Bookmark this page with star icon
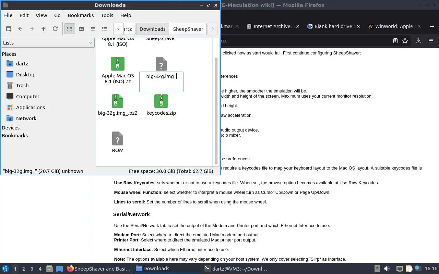This screenshot has width=439, height=274. [405, 41]
